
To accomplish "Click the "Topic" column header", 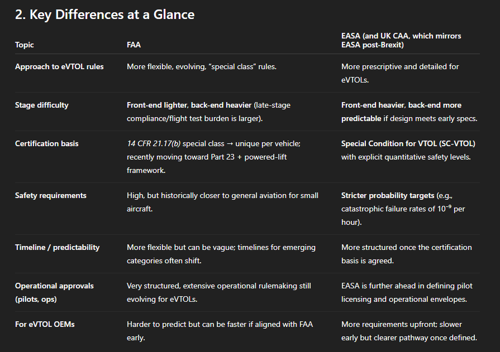I will point(25,45).
